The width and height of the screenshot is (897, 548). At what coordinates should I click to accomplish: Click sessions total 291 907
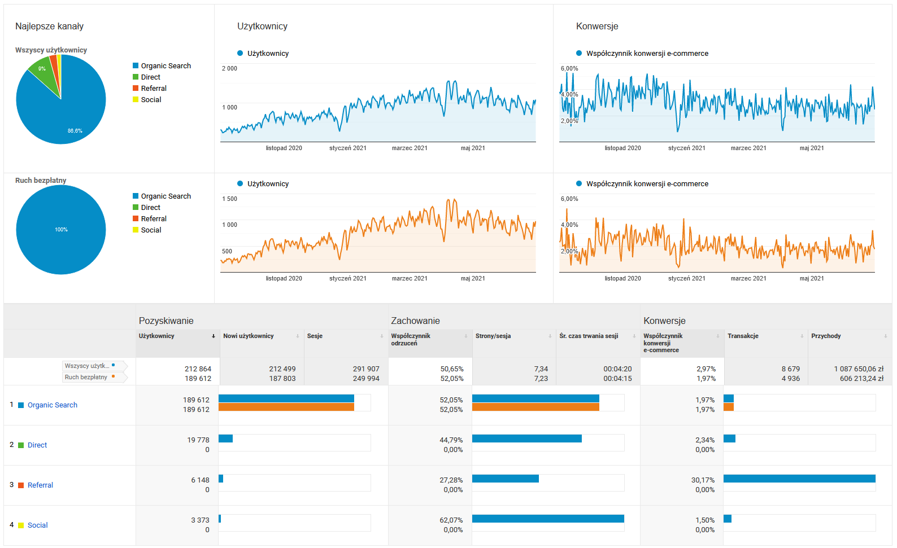coord(366,369)
